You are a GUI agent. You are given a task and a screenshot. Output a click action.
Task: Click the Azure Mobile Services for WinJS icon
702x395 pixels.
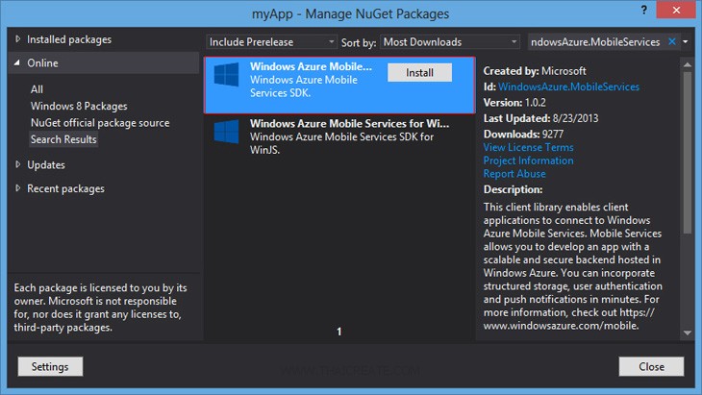227,132
